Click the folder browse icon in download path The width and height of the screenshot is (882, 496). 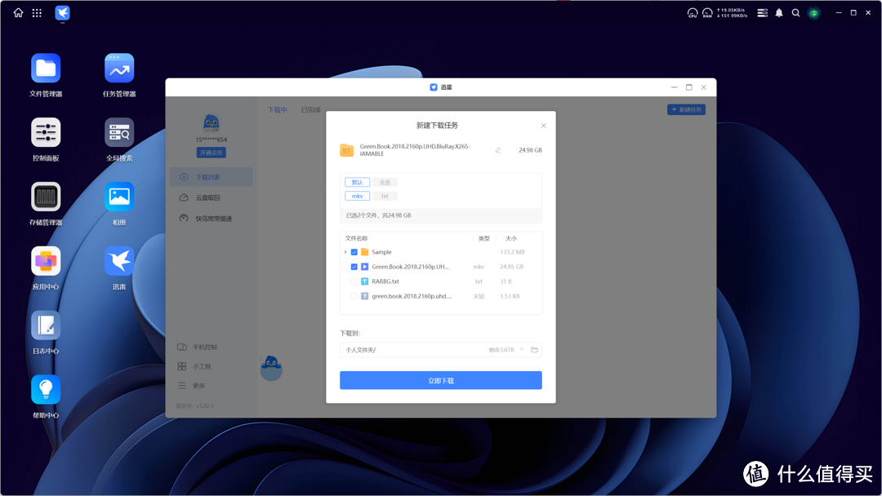tap(534, 349)
